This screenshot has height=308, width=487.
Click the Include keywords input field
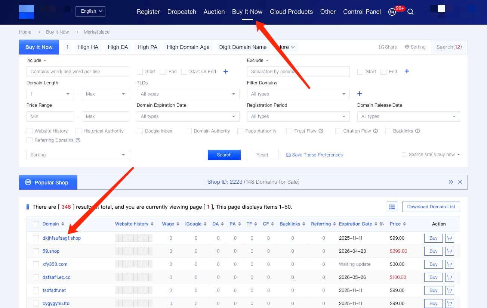pos(78,72)
